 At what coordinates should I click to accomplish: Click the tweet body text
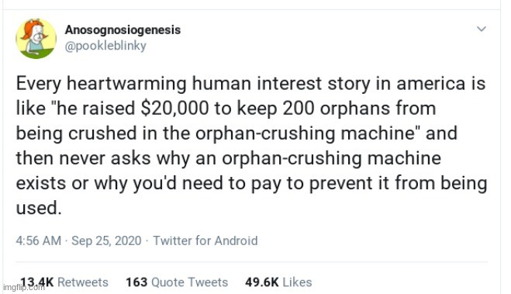coord(251,145)
